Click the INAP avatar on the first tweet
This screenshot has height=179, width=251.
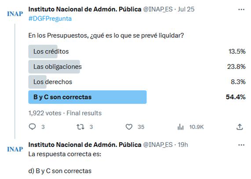click(x=15, y=14)
